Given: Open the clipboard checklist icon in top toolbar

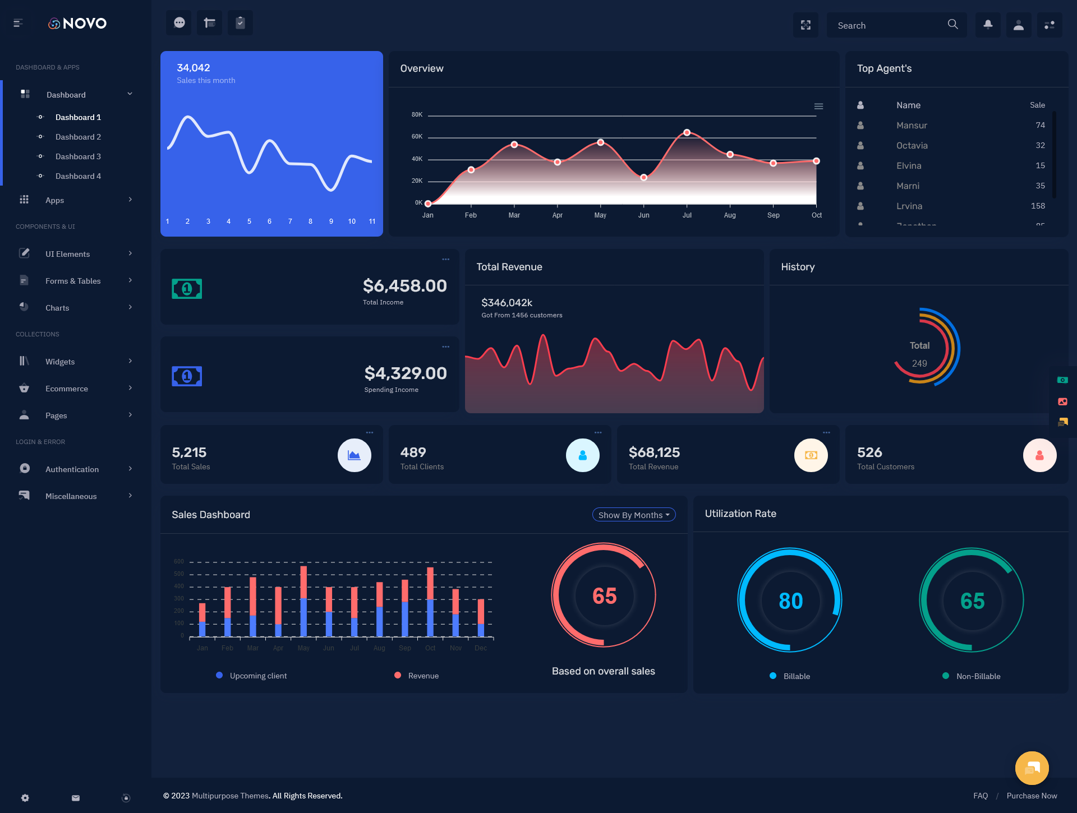Looking at the screenshot, I should coord(240,23).
